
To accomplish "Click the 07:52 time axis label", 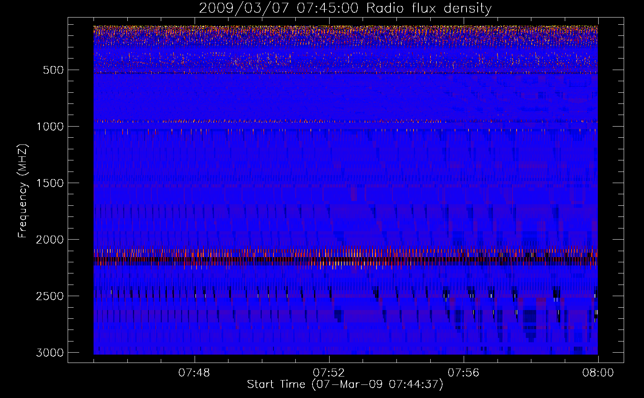I will coord(329,373).
